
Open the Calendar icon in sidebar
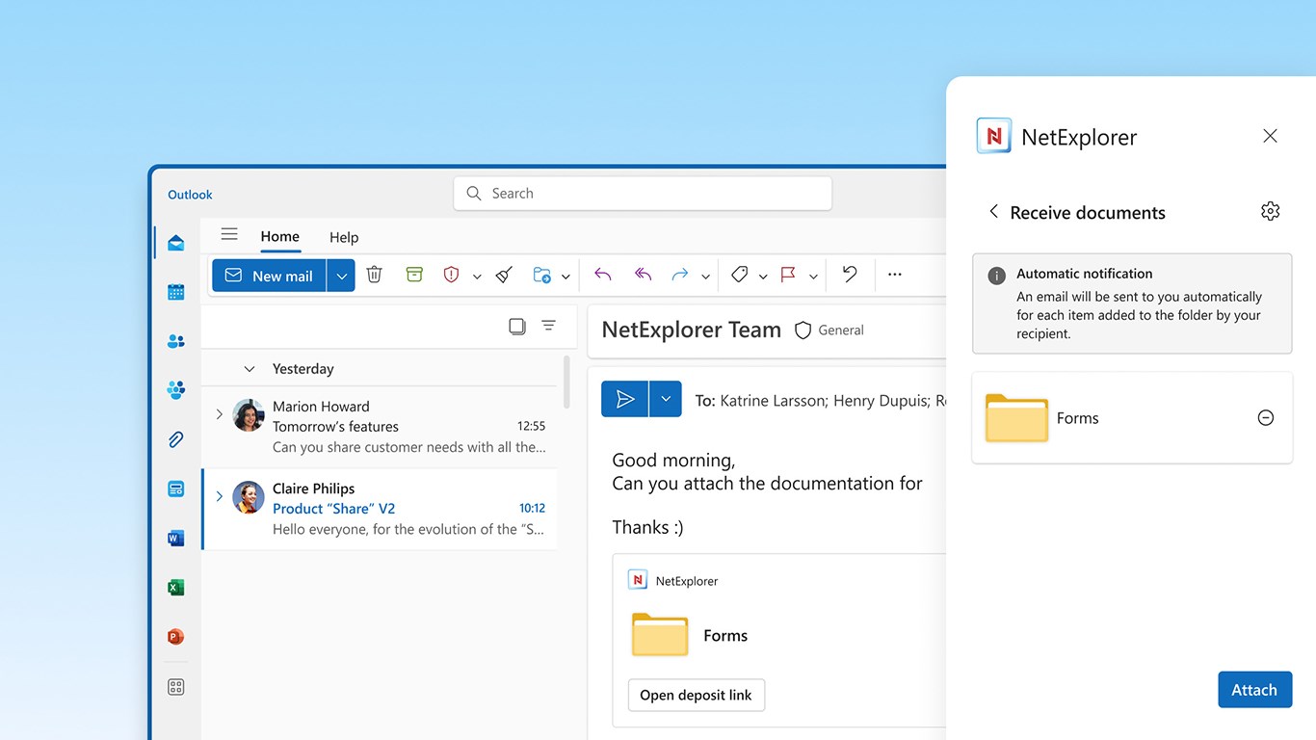175,292
